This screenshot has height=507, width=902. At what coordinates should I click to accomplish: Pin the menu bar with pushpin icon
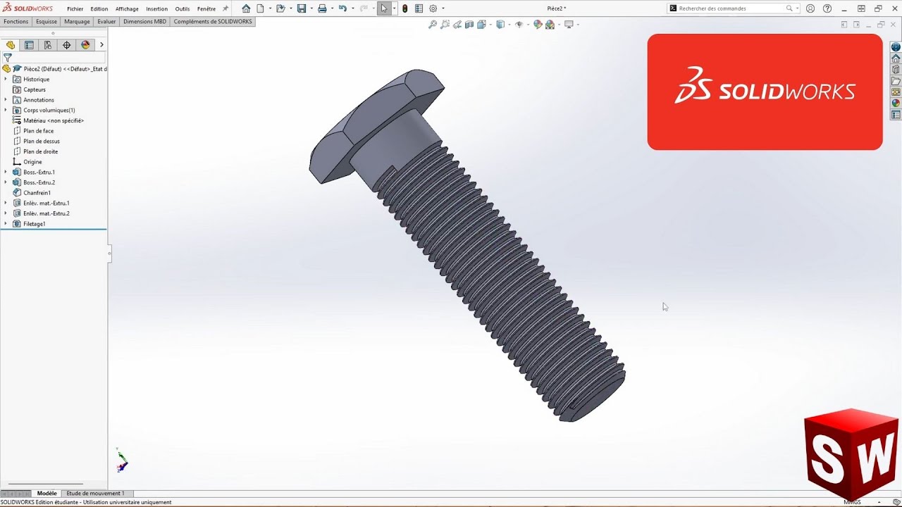(x=225, y=9)
